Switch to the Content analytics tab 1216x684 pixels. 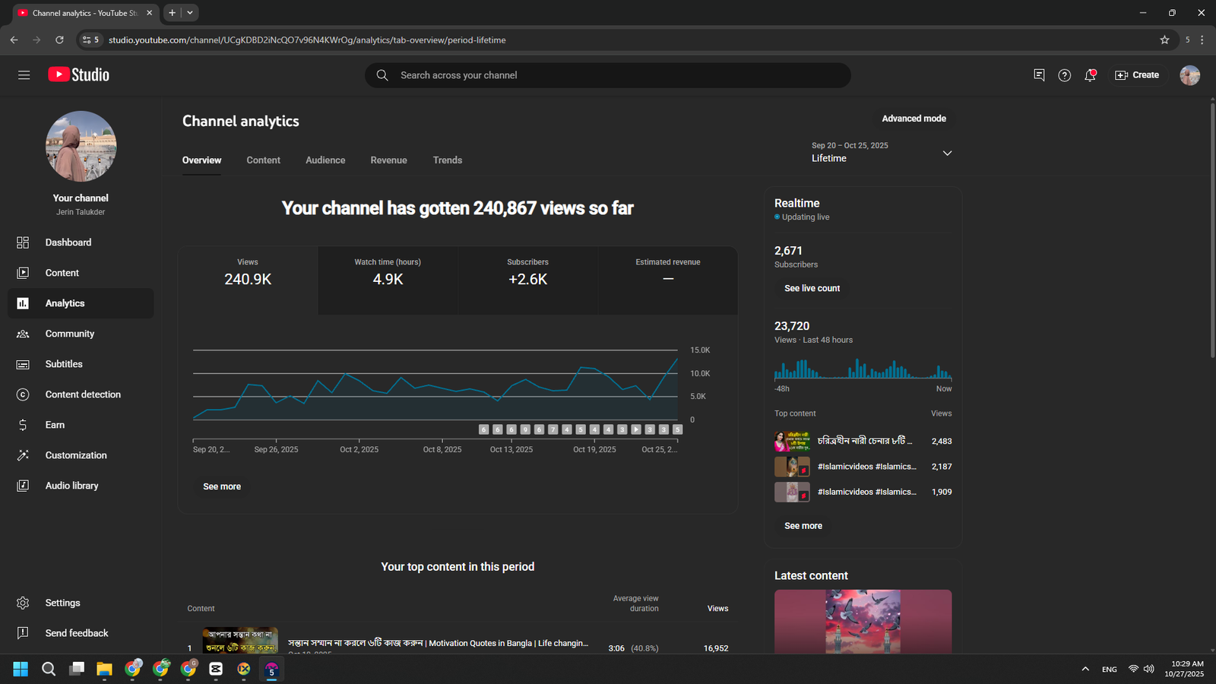[263, 160]
